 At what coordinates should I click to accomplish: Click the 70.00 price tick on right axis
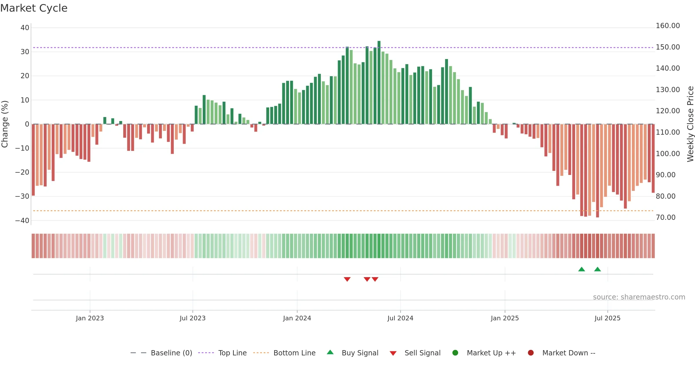click(x=665, y=218)
